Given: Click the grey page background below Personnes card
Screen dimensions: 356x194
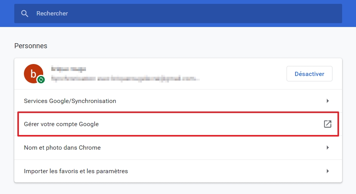Looking at the screenshot, I should coord(177,189).
